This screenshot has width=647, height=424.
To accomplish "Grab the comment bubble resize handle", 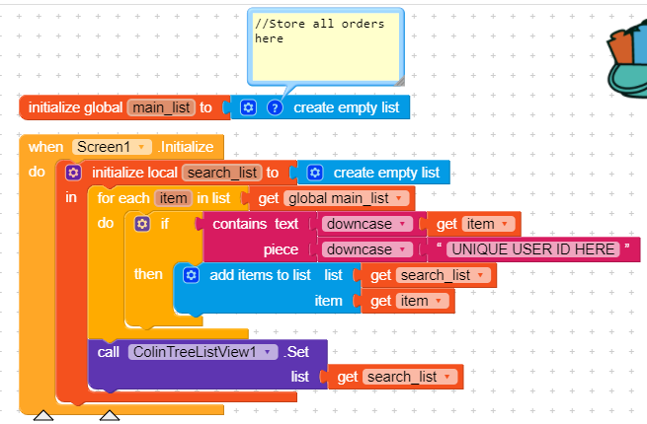I will tap(399, 81).
